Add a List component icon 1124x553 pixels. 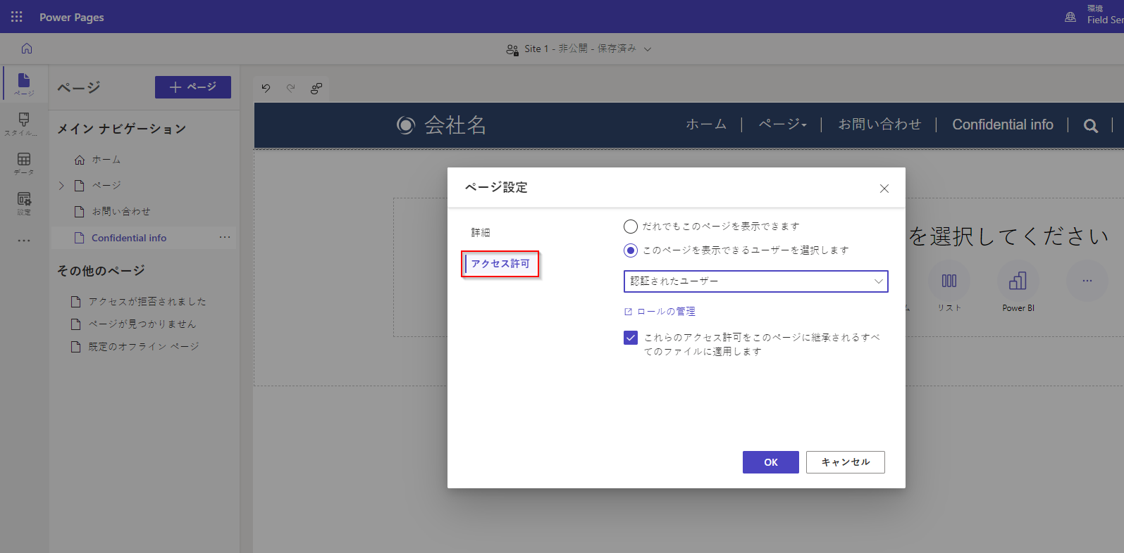coord(949,281)
